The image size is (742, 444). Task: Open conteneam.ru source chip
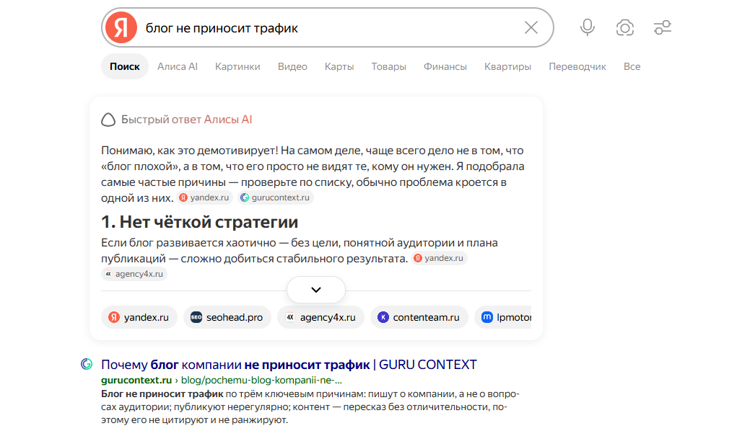419,317
